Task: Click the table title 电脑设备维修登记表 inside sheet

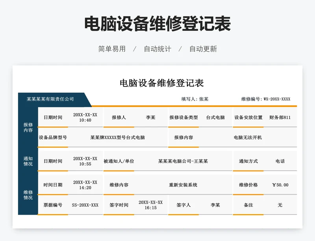Action: click(x=162, y=83)
